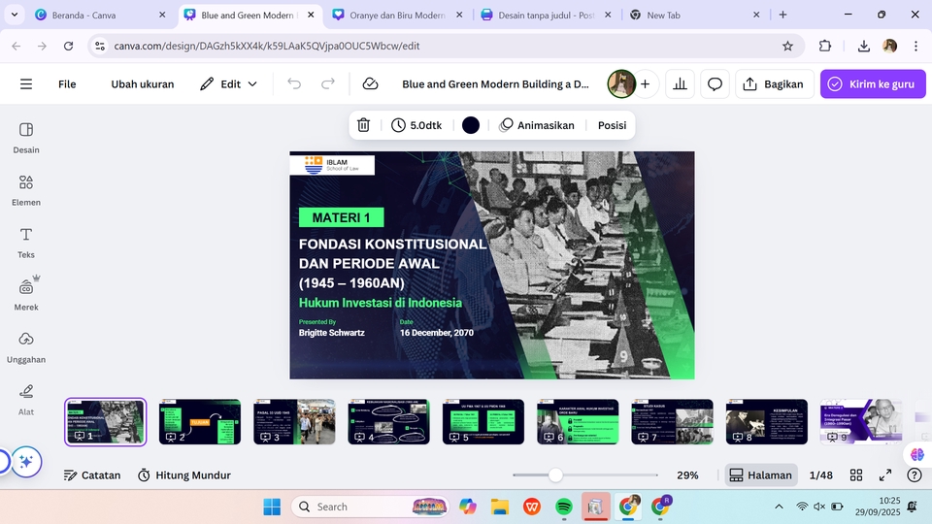Screen dimensions: 932x524
Task: Open the user avatar in Canva header
Action: tap(621, 83)
